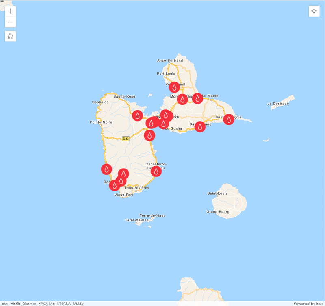Open water-drop marker at Le Gosier
Viewport: 325px width, 306px height.
(164, 124)
